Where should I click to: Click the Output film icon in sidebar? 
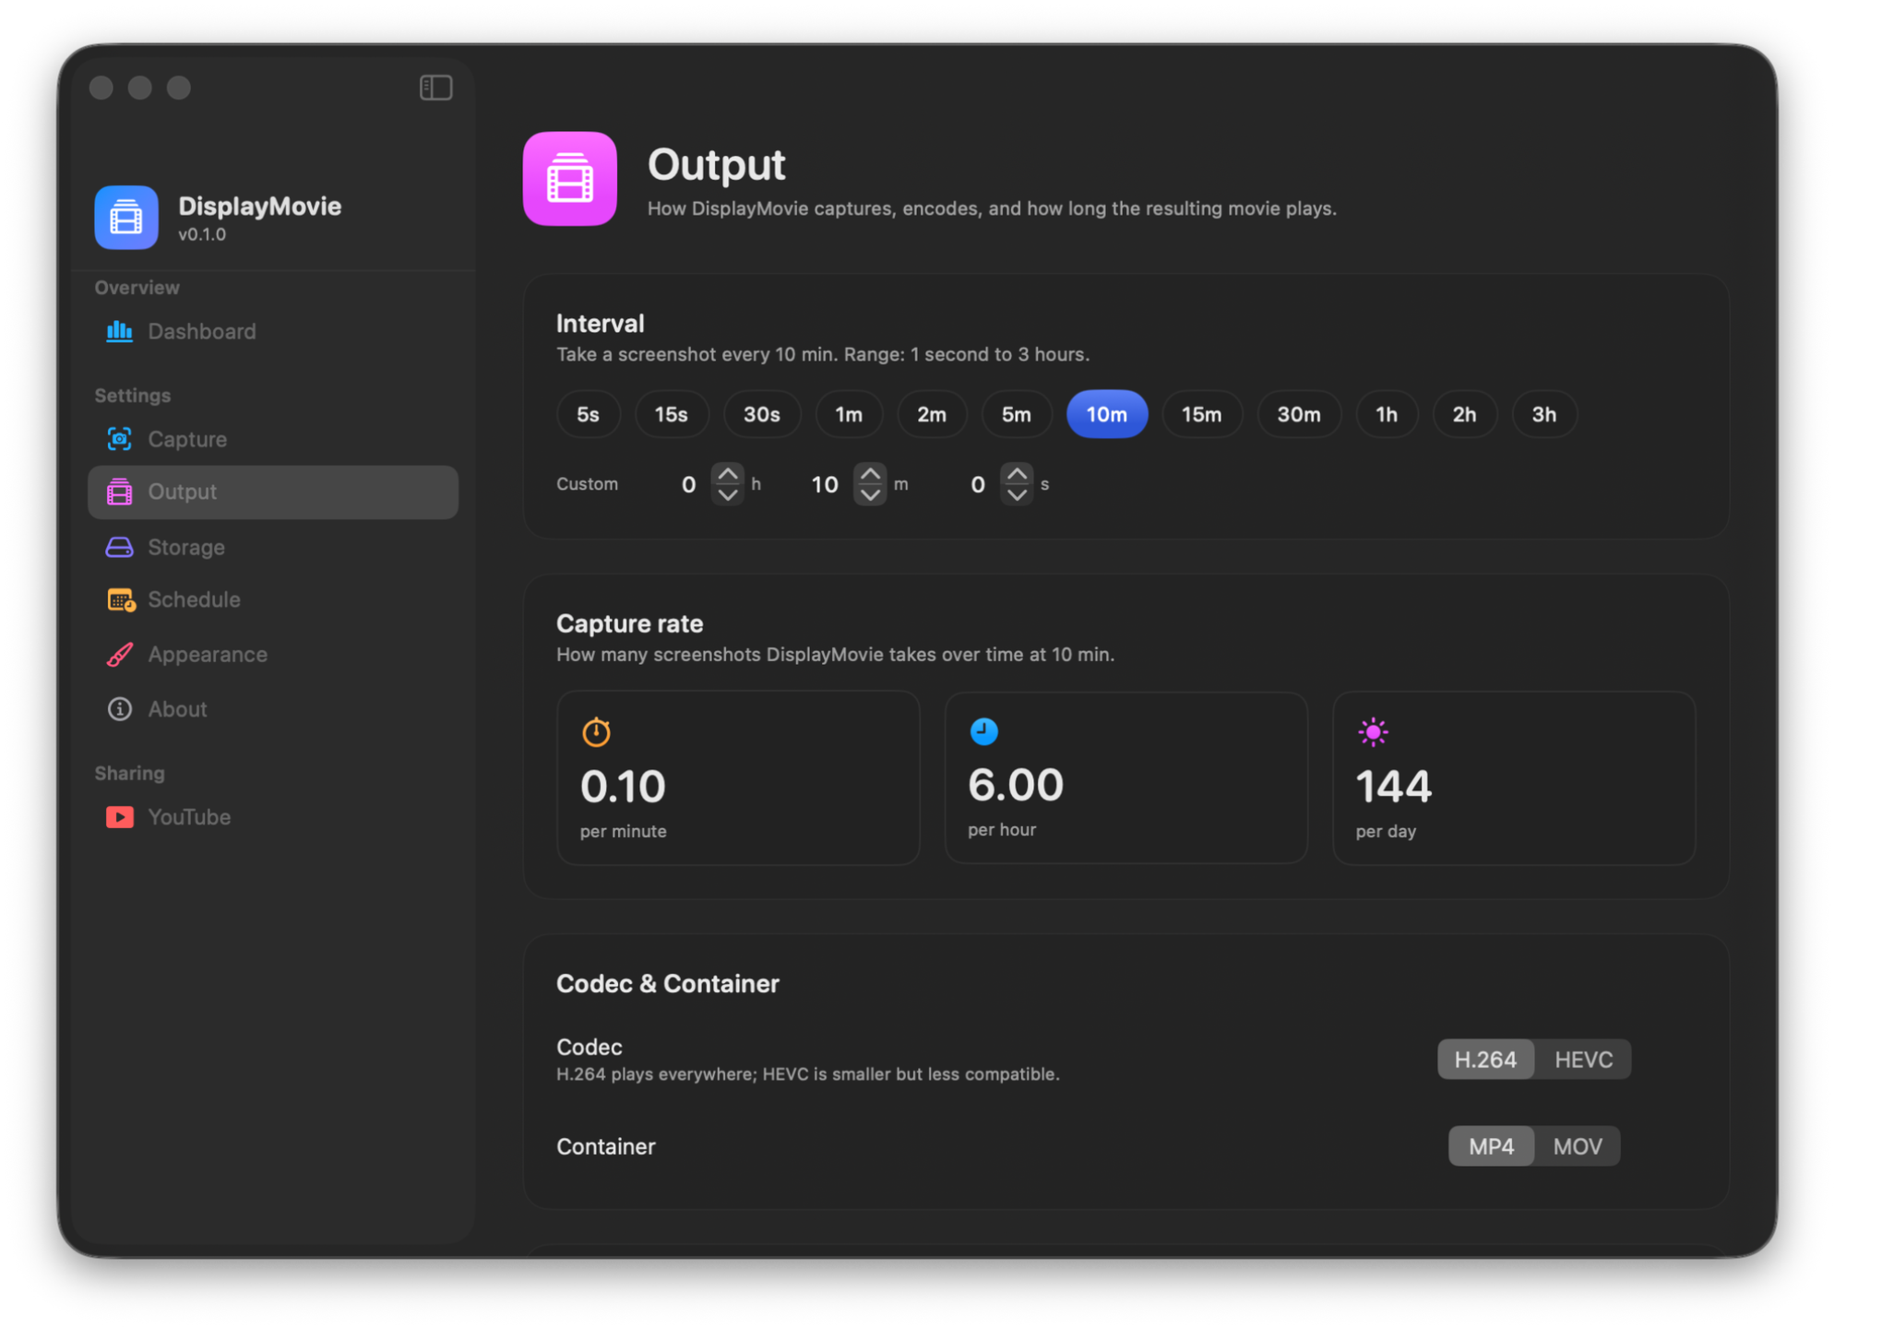pos(119,492)
